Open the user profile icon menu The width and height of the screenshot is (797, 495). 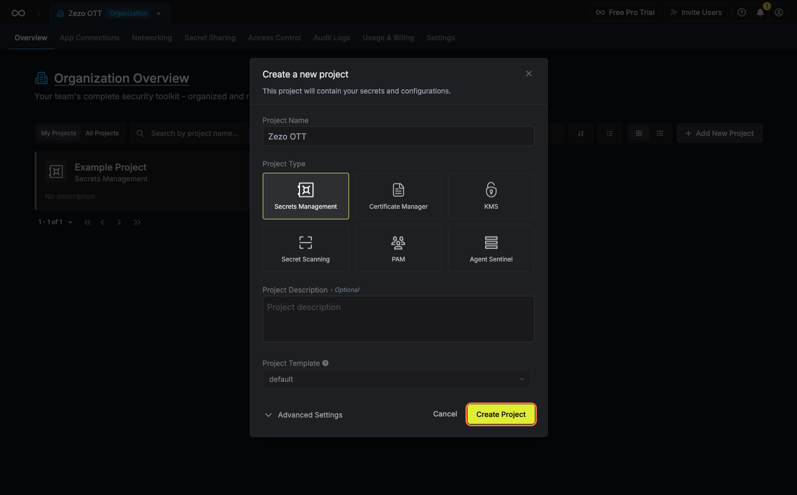point(779,13)
